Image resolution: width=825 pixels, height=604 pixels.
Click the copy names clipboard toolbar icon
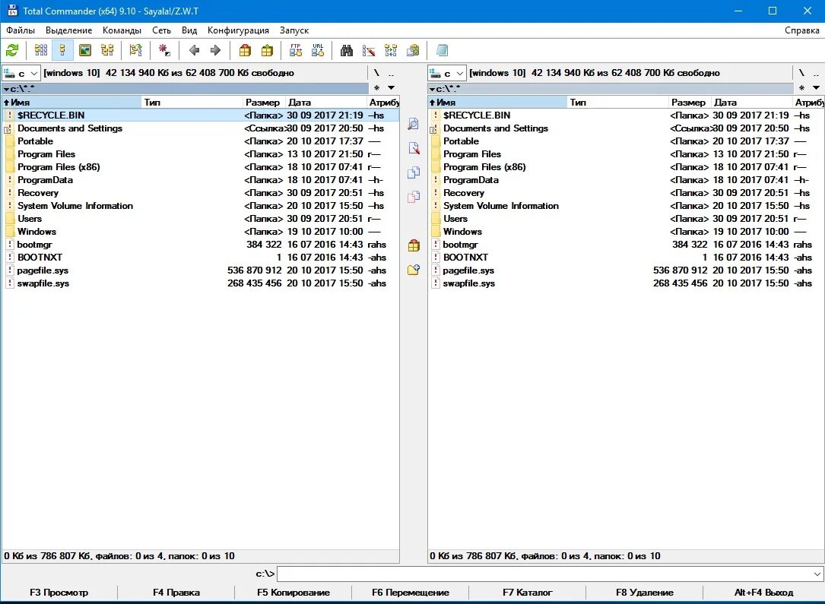pyautogui.click(x=413, y=50)
